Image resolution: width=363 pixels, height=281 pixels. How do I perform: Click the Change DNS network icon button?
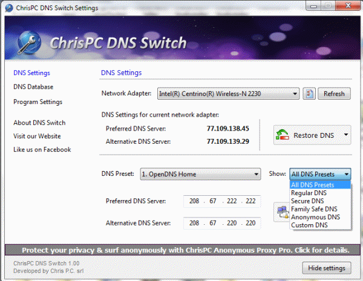coord(282,212)
